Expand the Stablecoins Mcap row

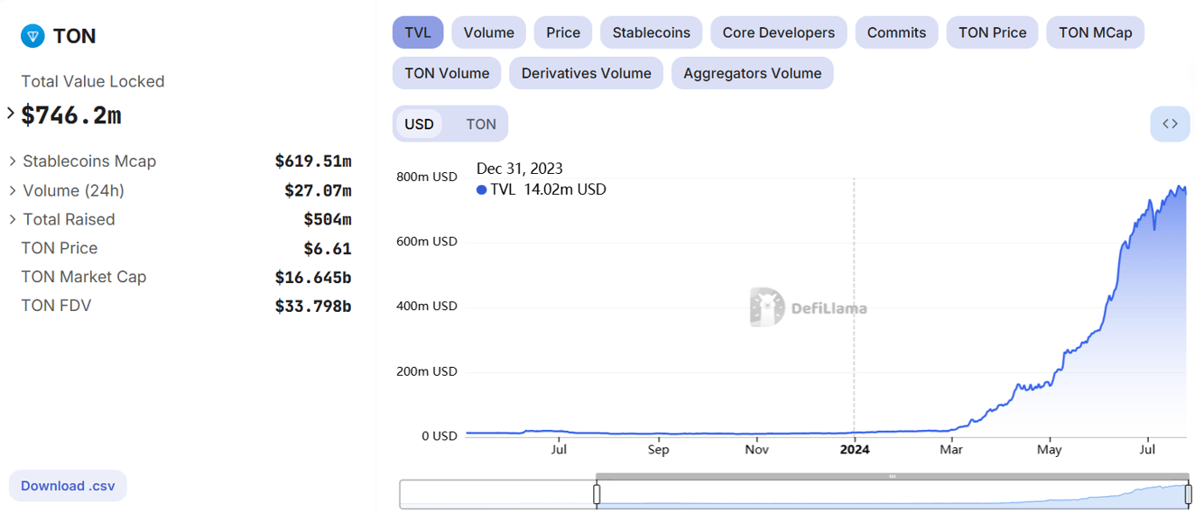click(x=13, y=162)
